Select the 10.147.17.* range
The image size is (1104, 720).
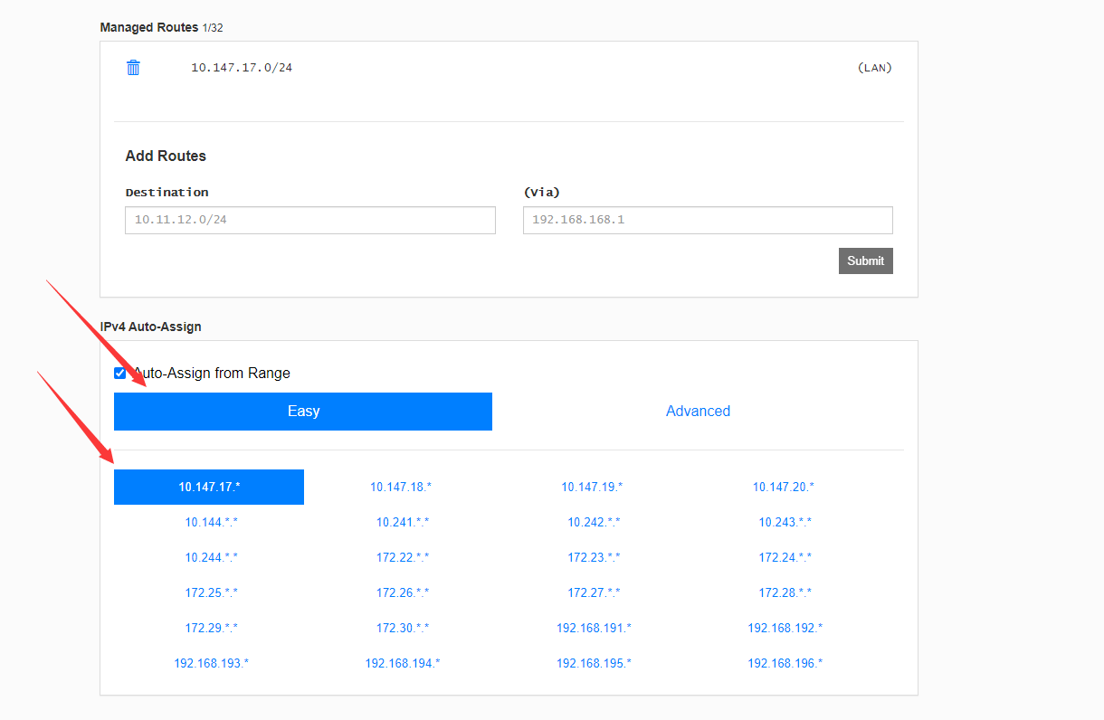tap(209, 487)
